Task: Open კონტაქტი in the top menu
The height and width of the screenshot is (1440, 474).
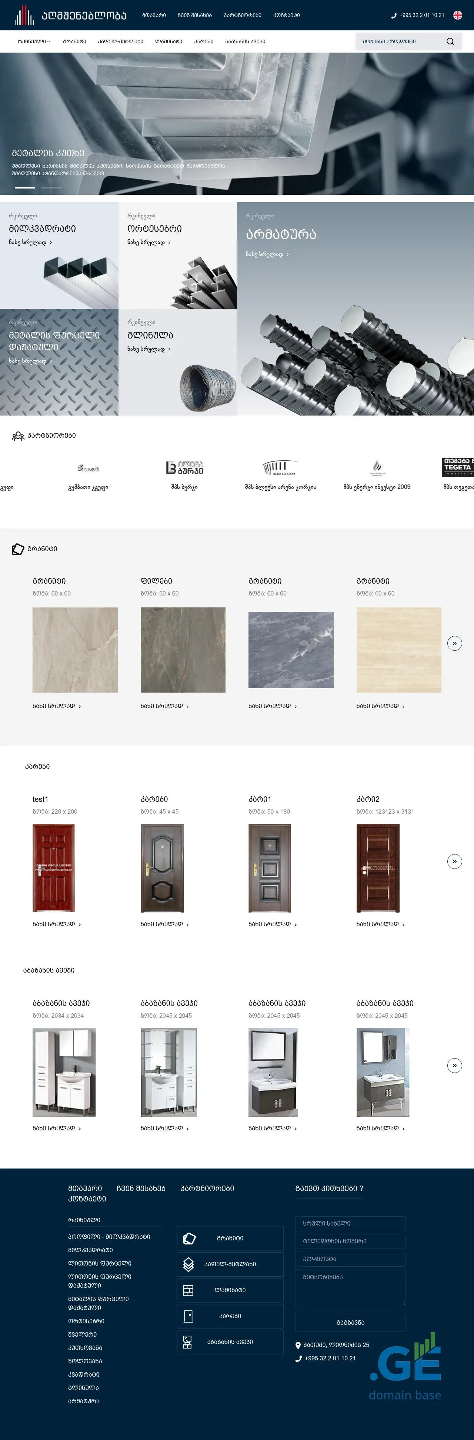Action: 287,15
